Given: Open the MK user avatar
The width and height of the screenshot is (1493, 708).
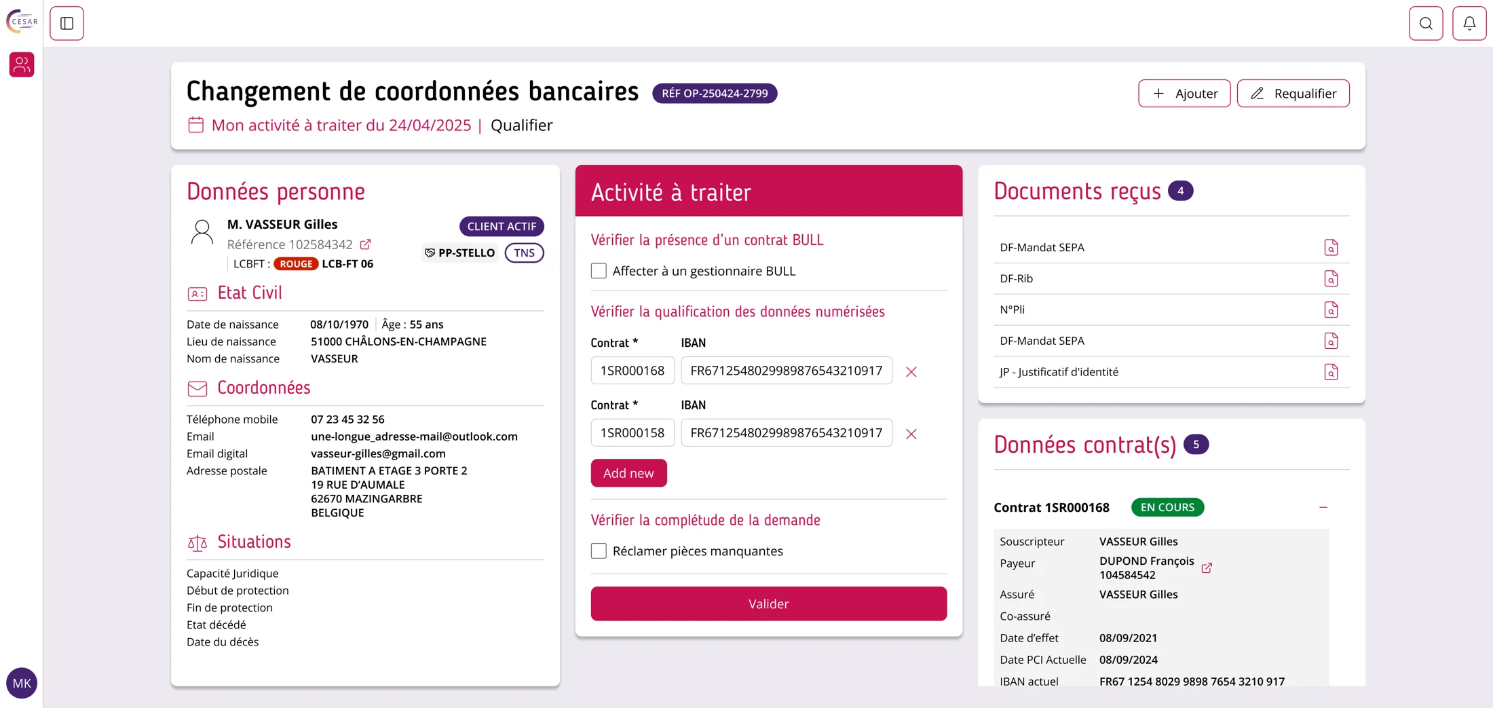Looking at the screenshot, I should 22,683.
